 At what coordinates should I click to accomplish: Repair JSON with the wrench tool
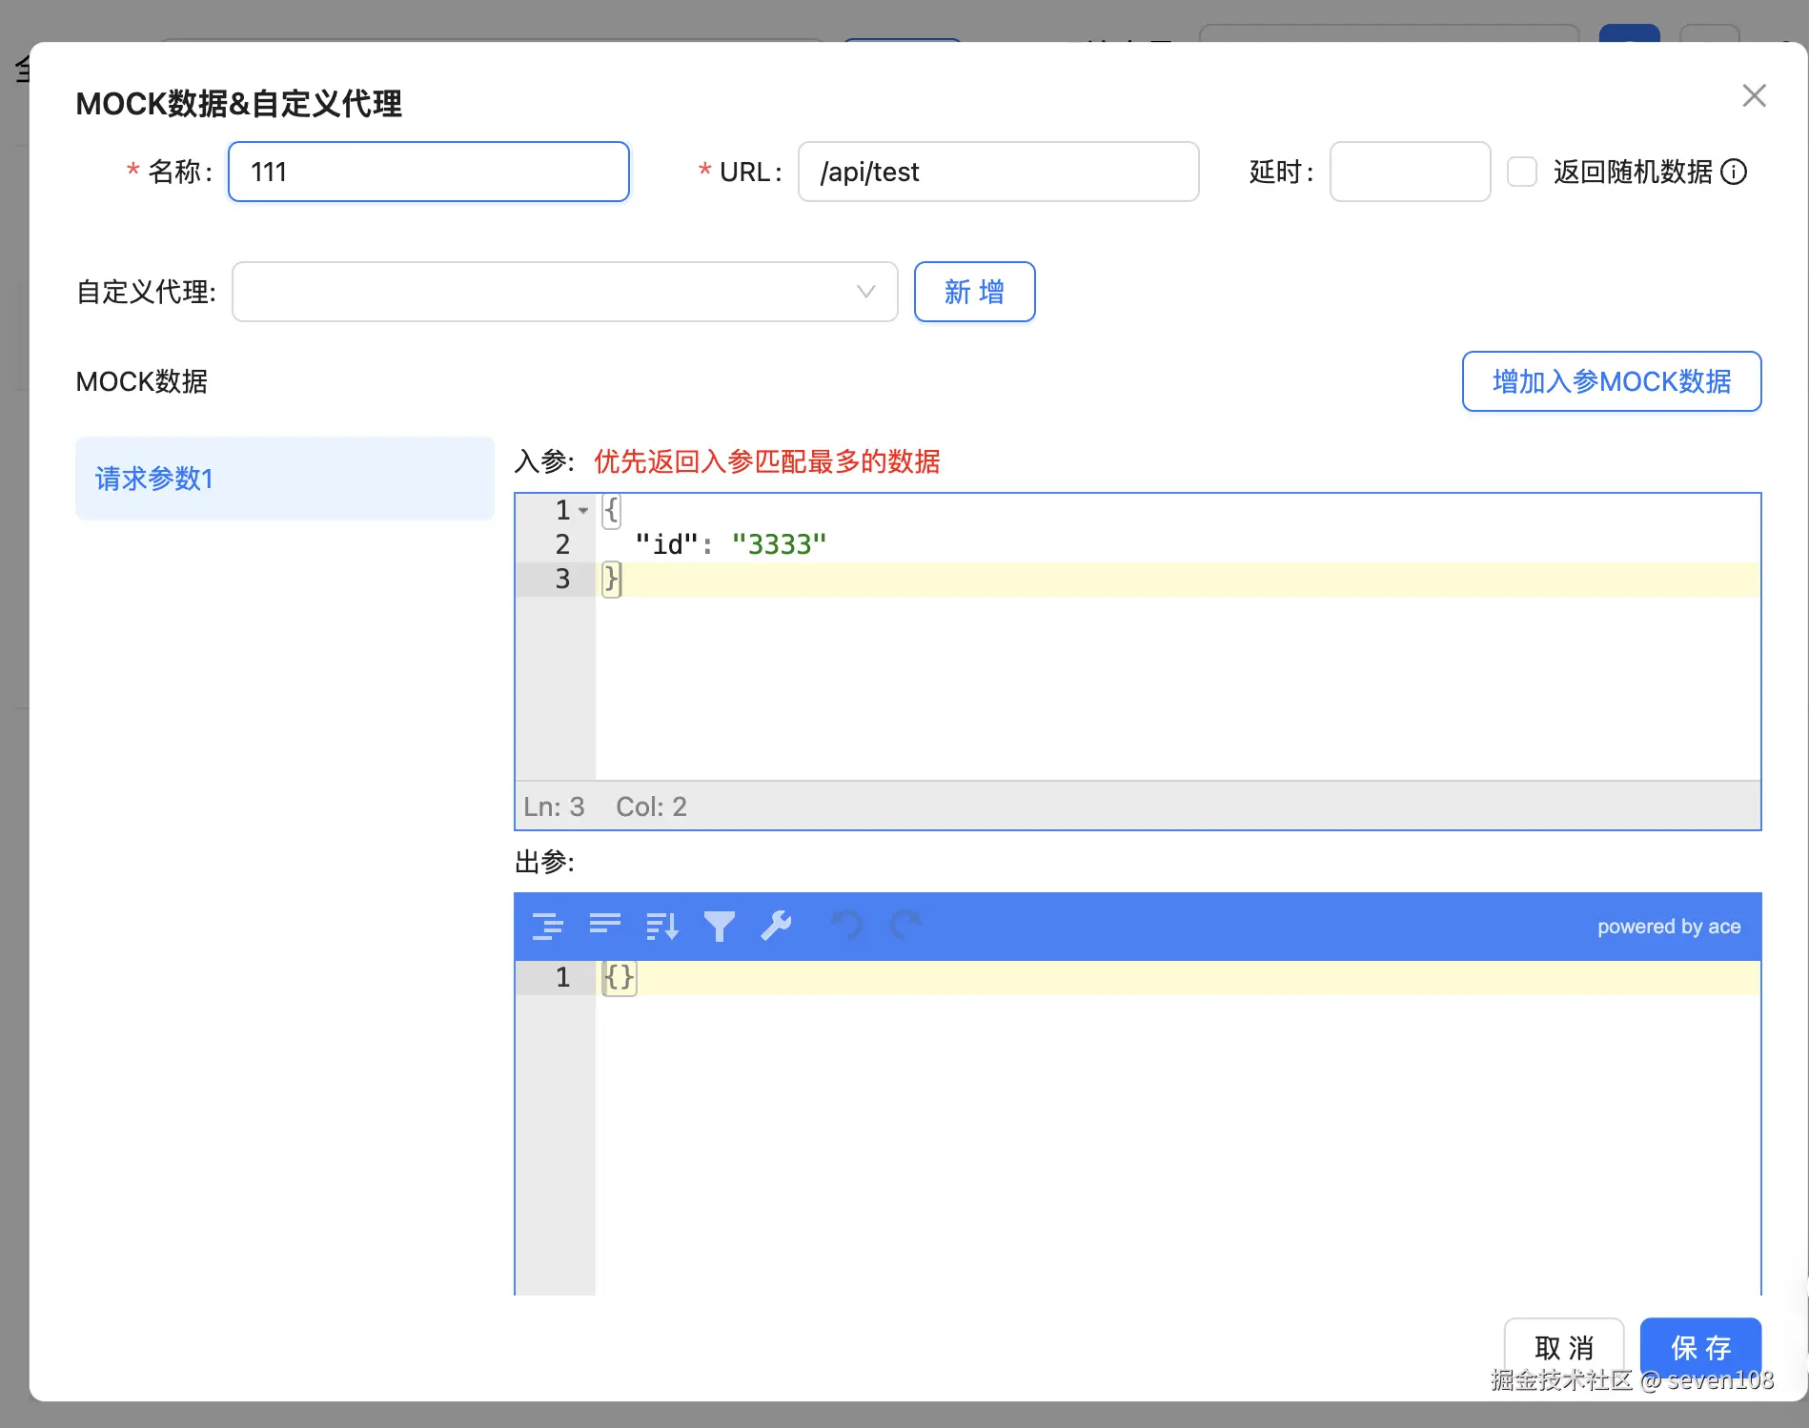[x=776, y=926]
